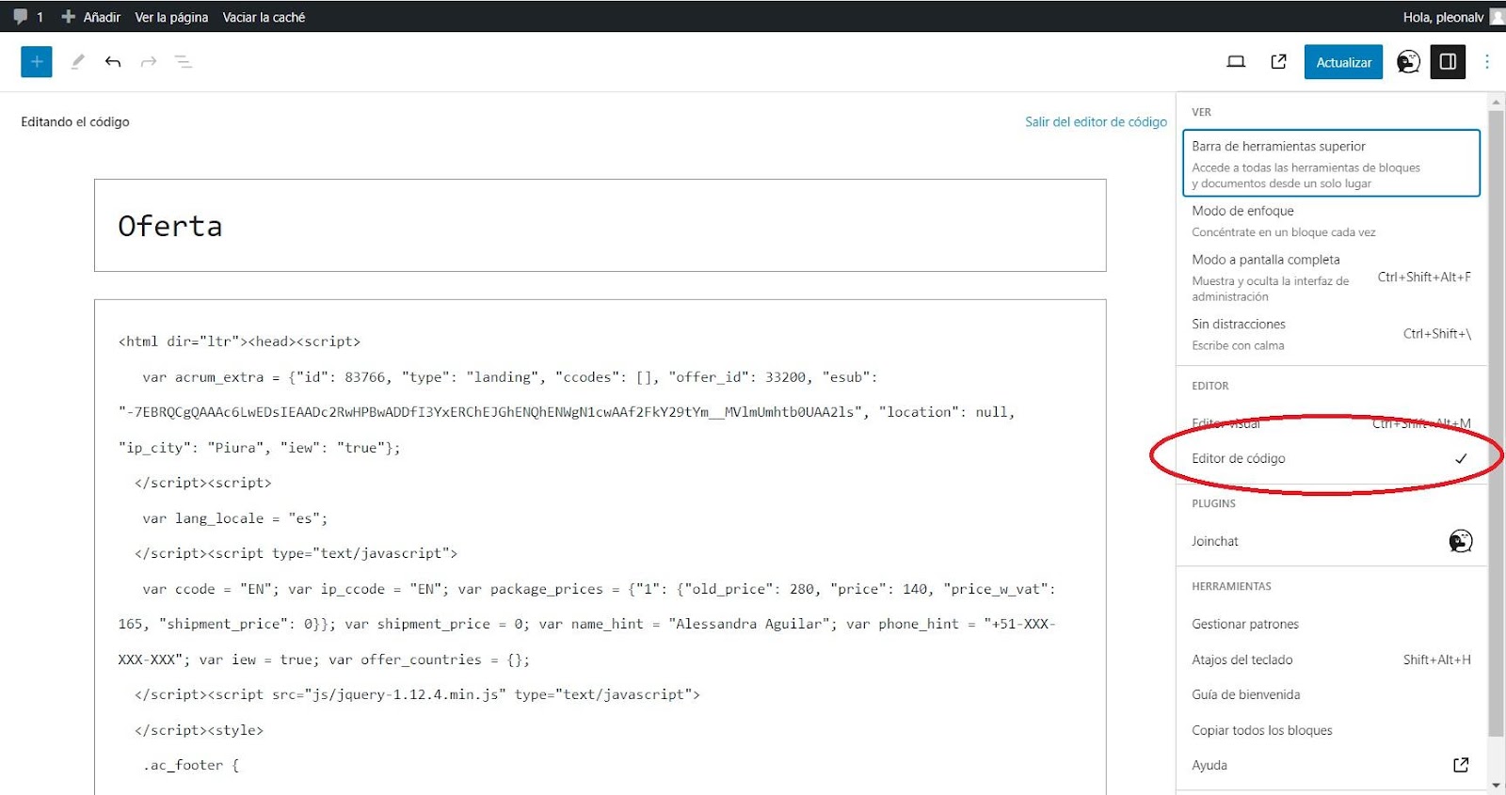The image size is (1506, 795).
Task: Select the pencil Tools icon
Action: (x=77, y=62)
